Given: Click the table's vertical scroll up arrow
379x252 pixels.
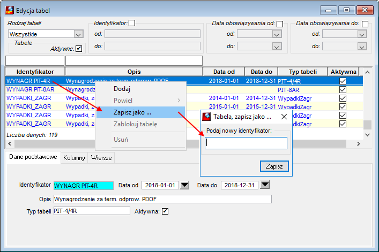Looking at the screenshot, I should tap(367, 72).
